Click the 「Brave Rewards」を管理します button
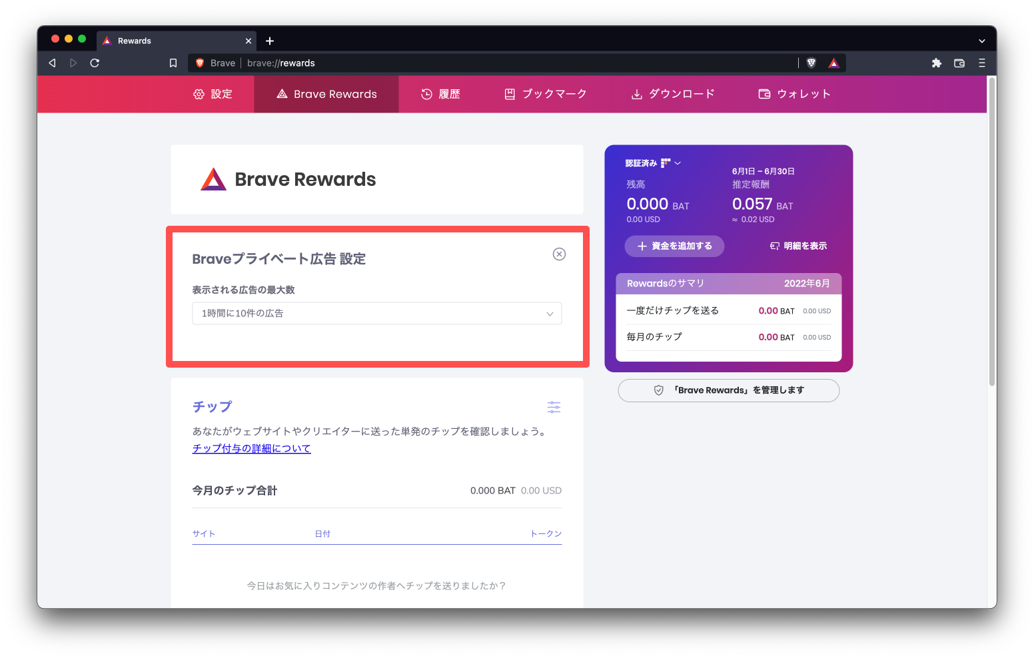Screen dimensions: 1034x658 729,390
